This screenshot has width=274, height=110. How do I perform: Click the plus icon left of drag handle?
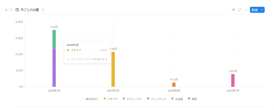point(6,10)
